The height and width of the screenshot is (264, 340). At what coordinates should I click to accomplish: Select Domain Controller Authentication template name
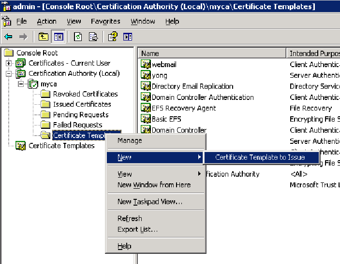pyautogui.click(x=203, y=97)
